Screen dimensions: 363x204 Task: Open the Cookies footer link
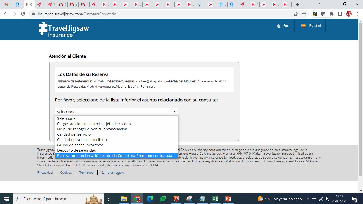point(66,173)
